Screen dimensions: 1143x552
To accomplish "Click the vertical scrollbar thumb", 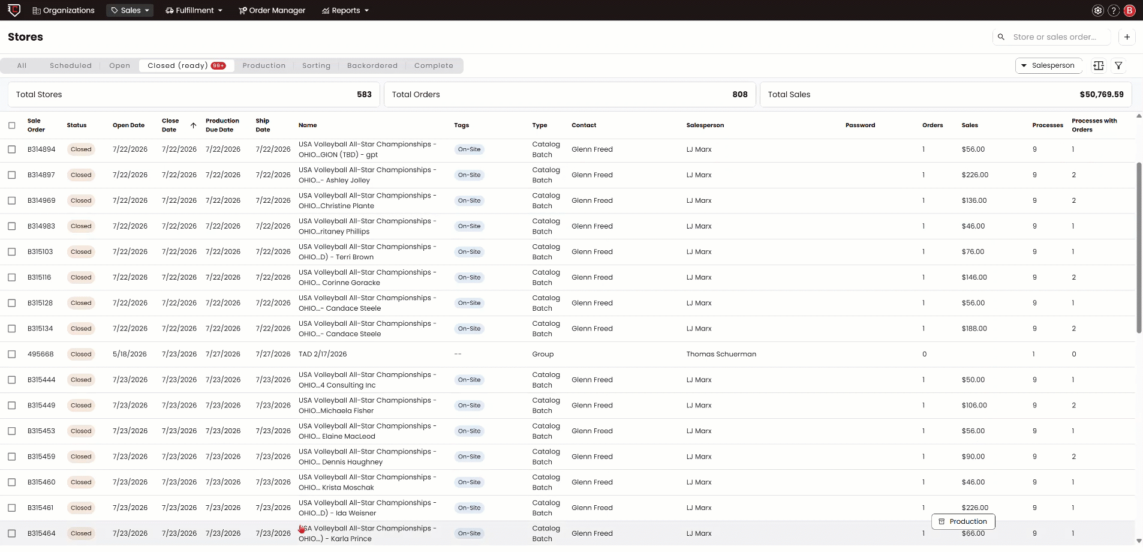I will [1139, 248].
